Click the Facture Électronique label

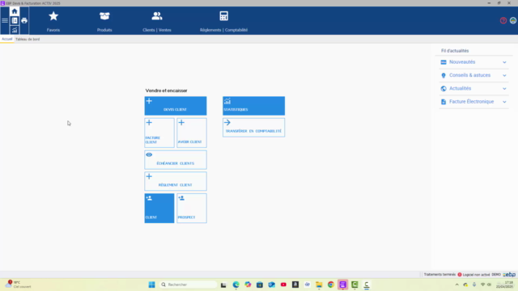(x=471, y=102)
